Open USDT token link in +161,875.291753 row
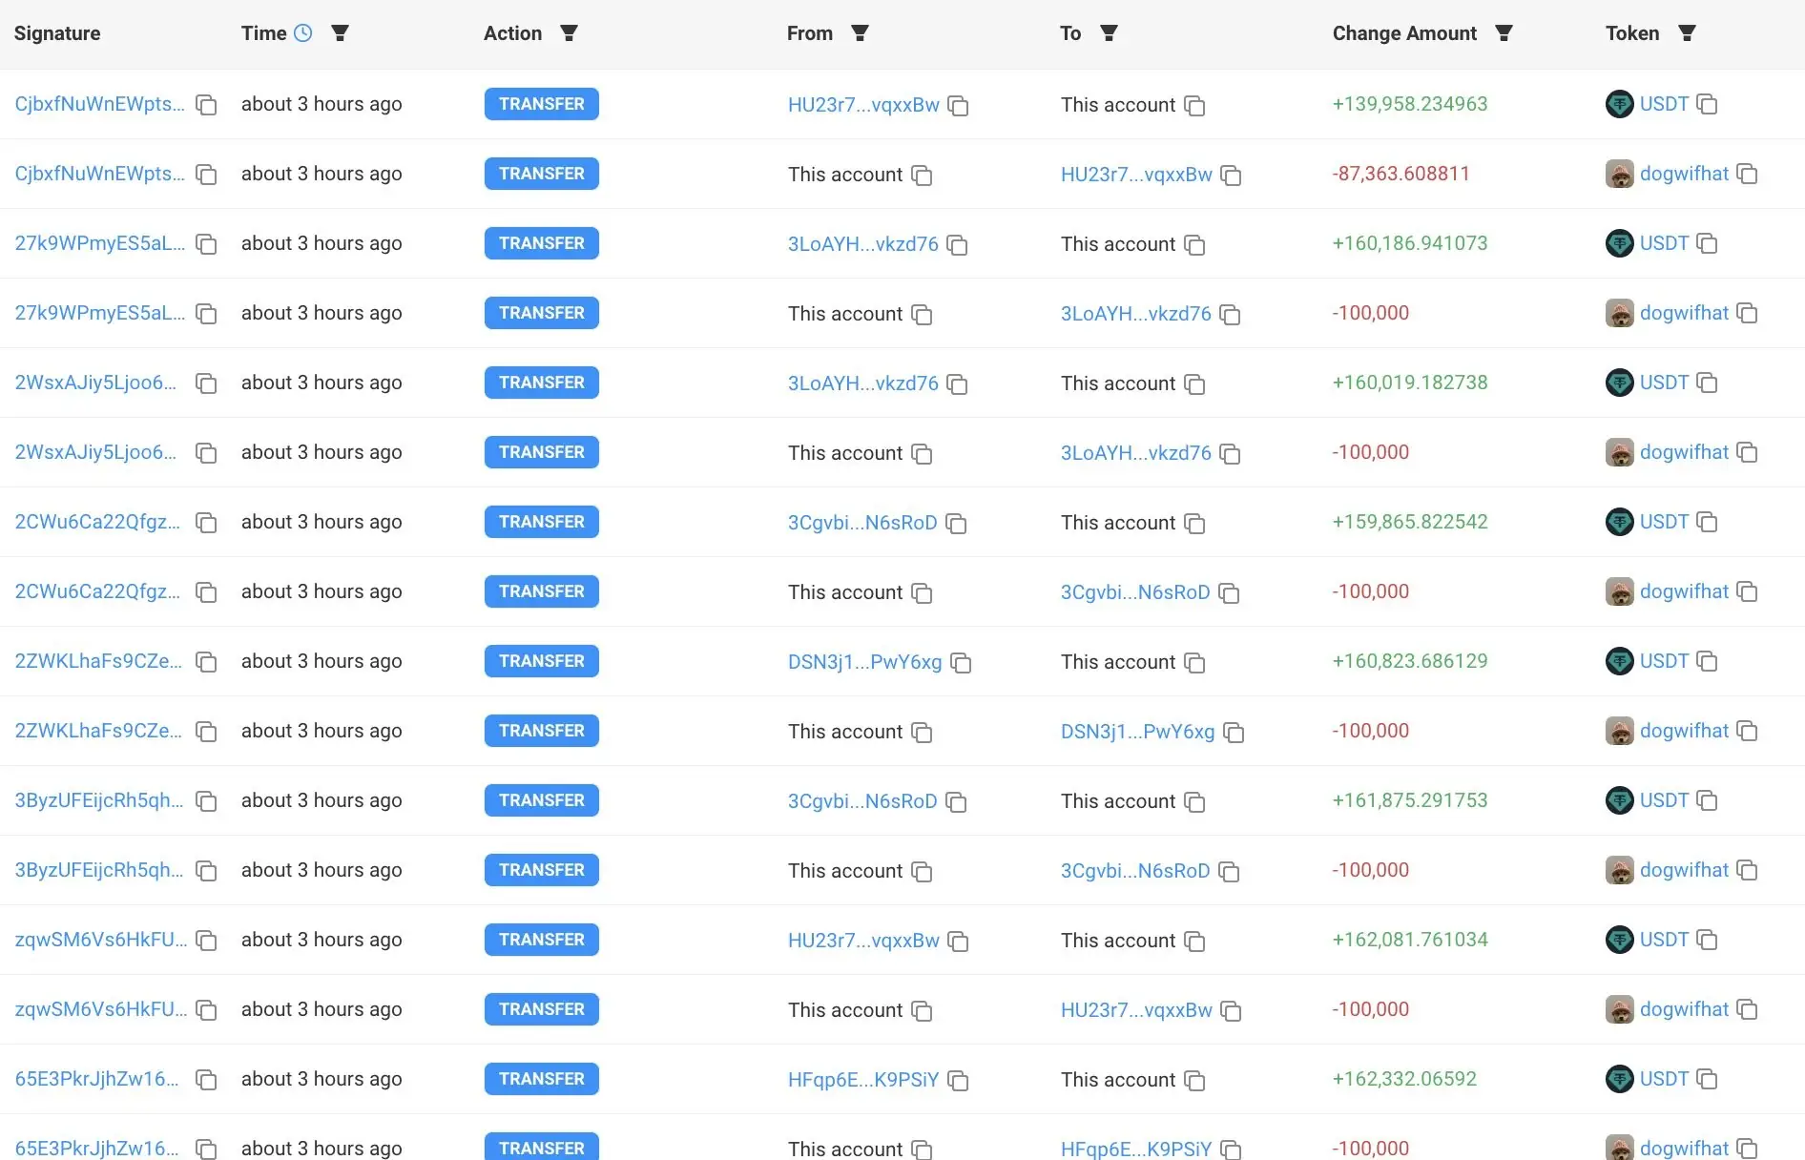The width and height of the screenshot is (1805, 1160). (1665, 800)
